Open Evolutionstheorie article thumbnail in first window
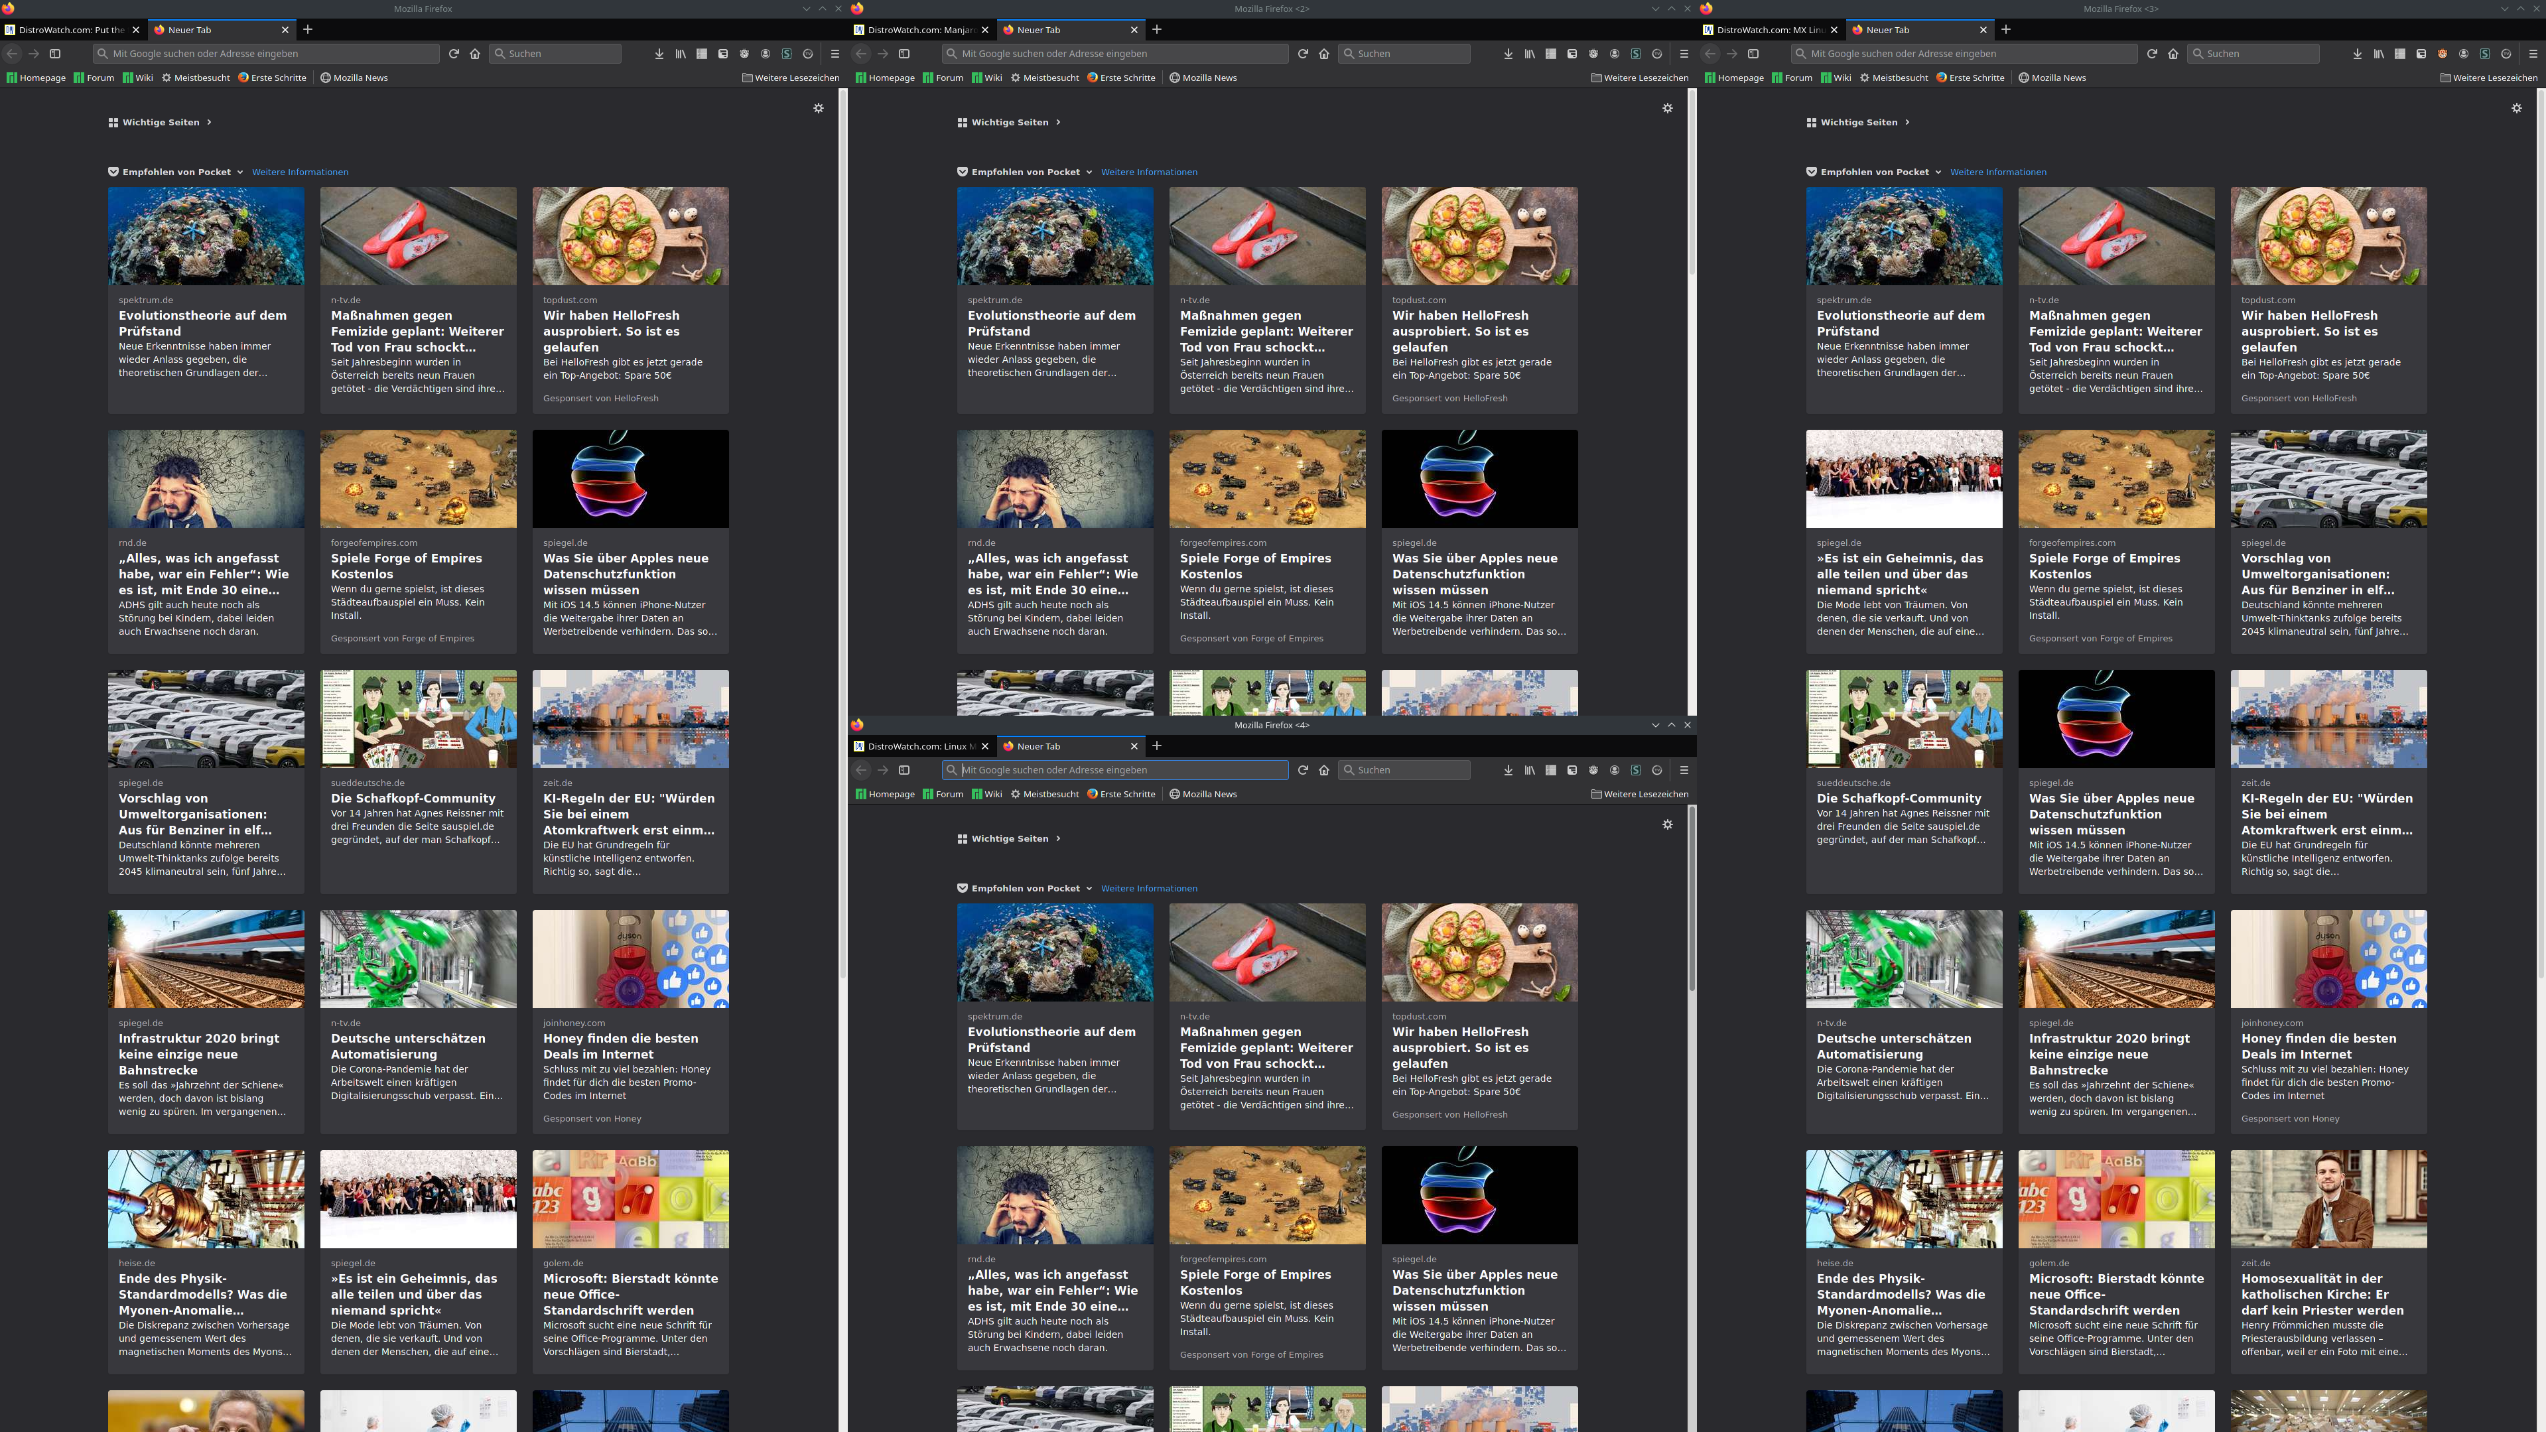This screenshot has height=1432, width=2546. click(206, 236)
